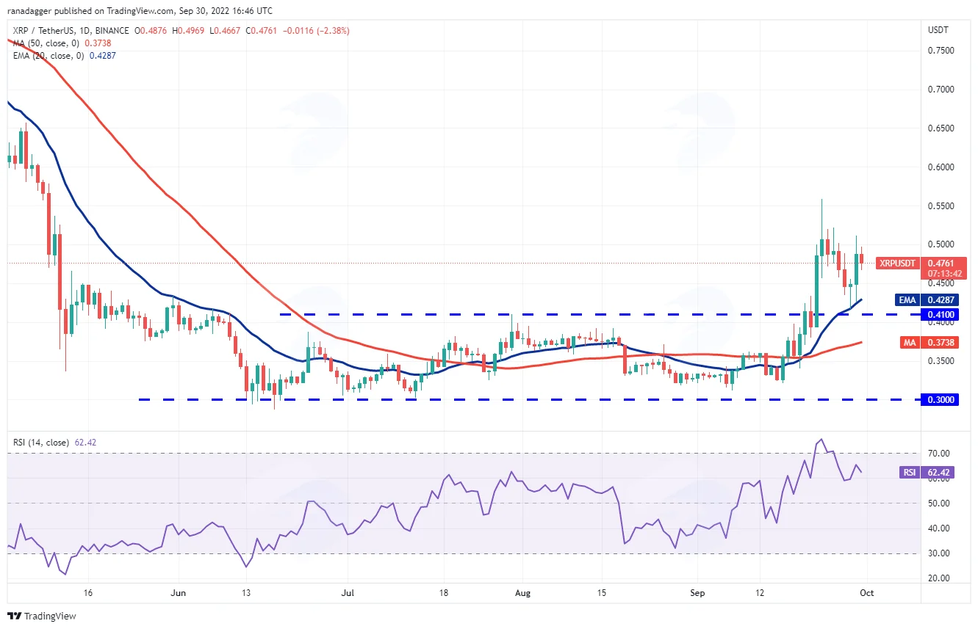
Task: Click the 0.5500 tick on price axis
Action: (943, 206)
